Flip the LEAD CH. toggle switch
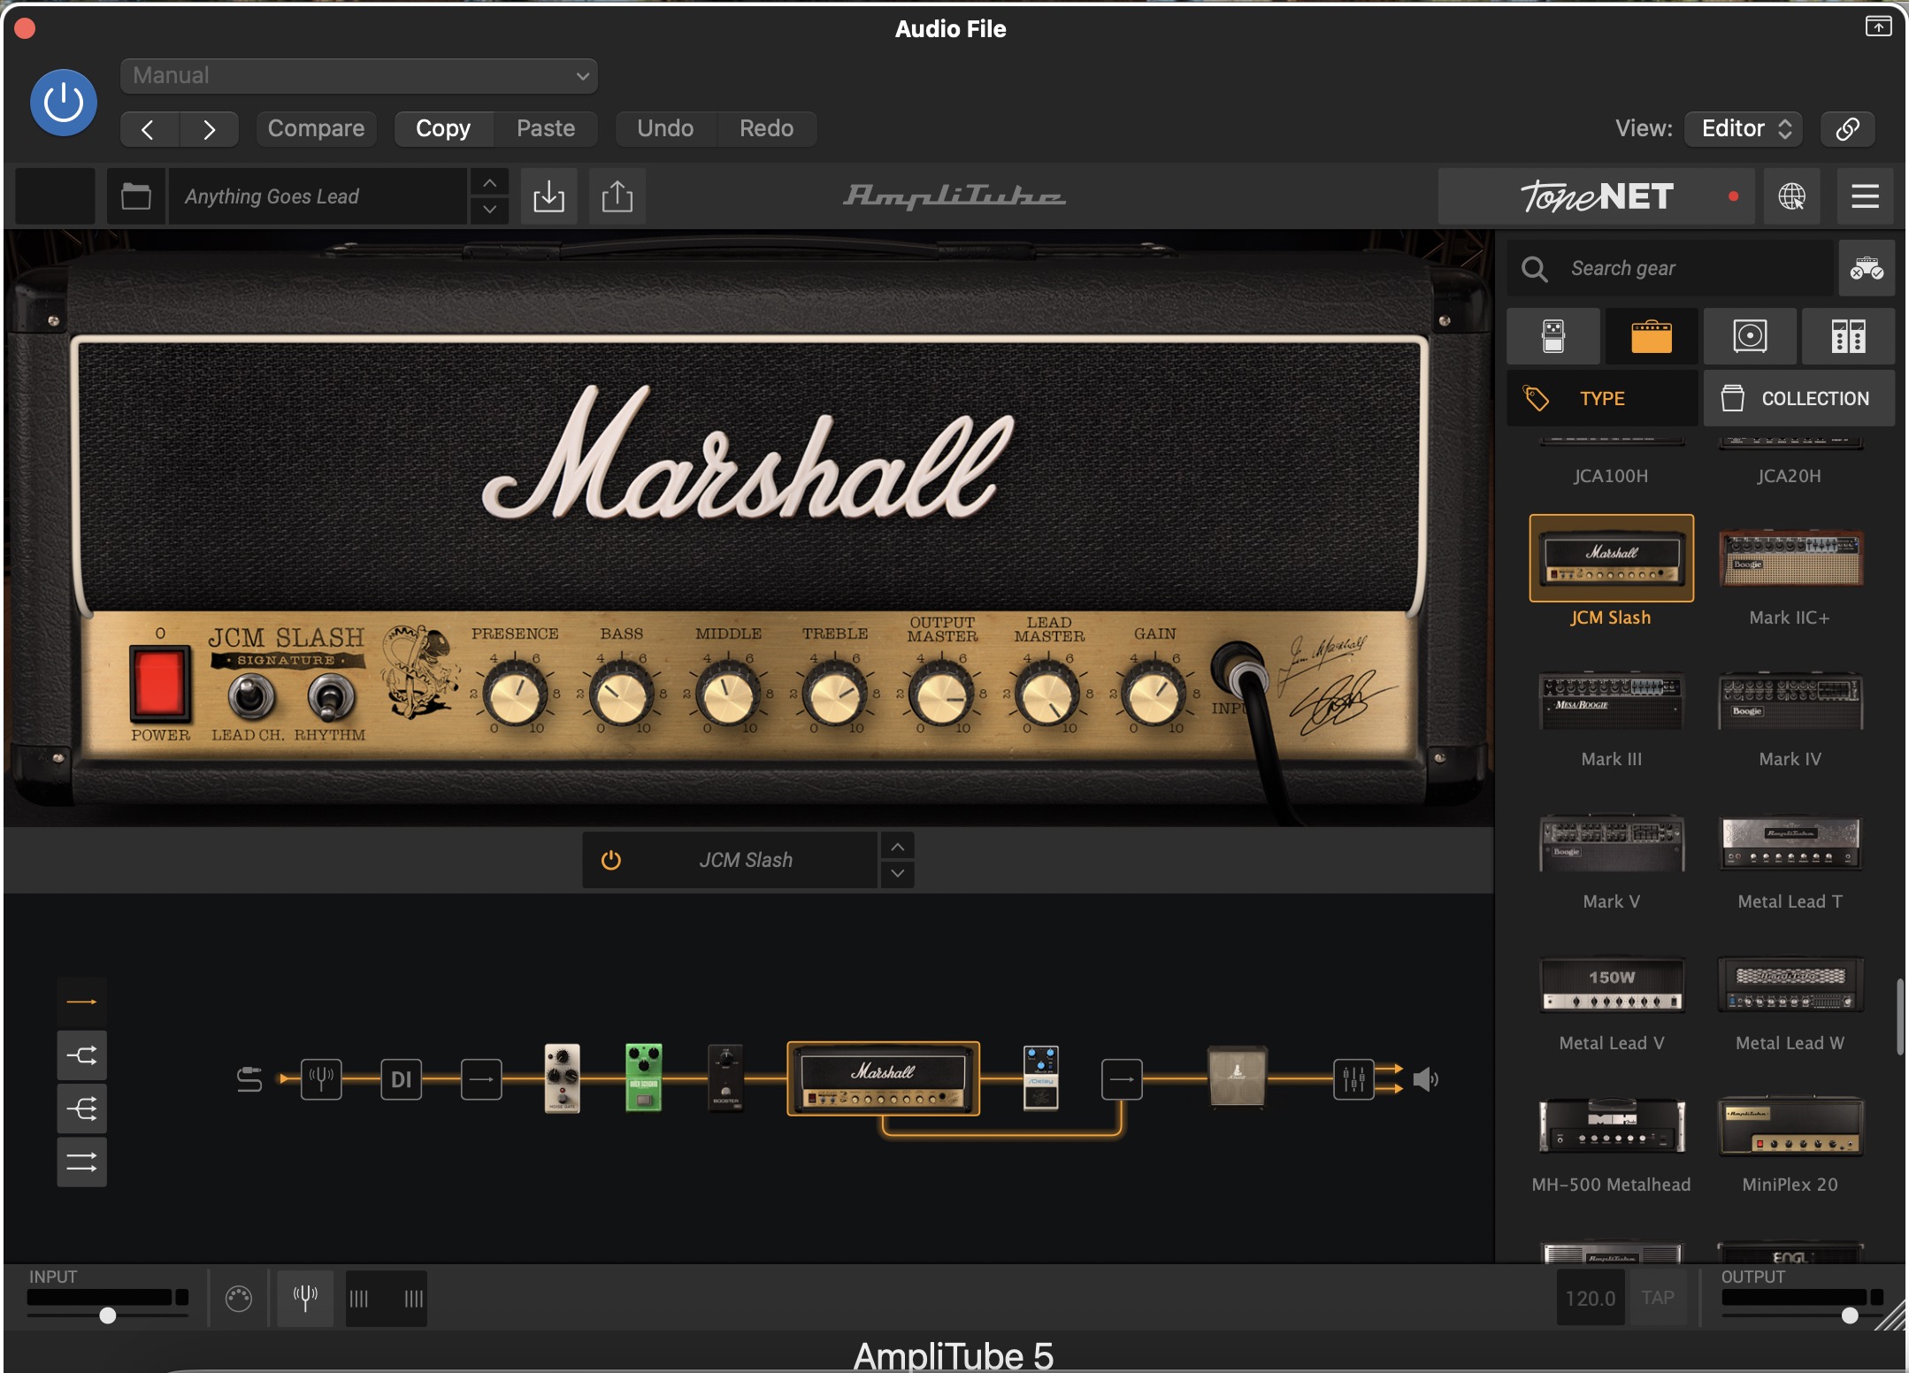This screenshot has width=1909, height=1373. [252, 698]
